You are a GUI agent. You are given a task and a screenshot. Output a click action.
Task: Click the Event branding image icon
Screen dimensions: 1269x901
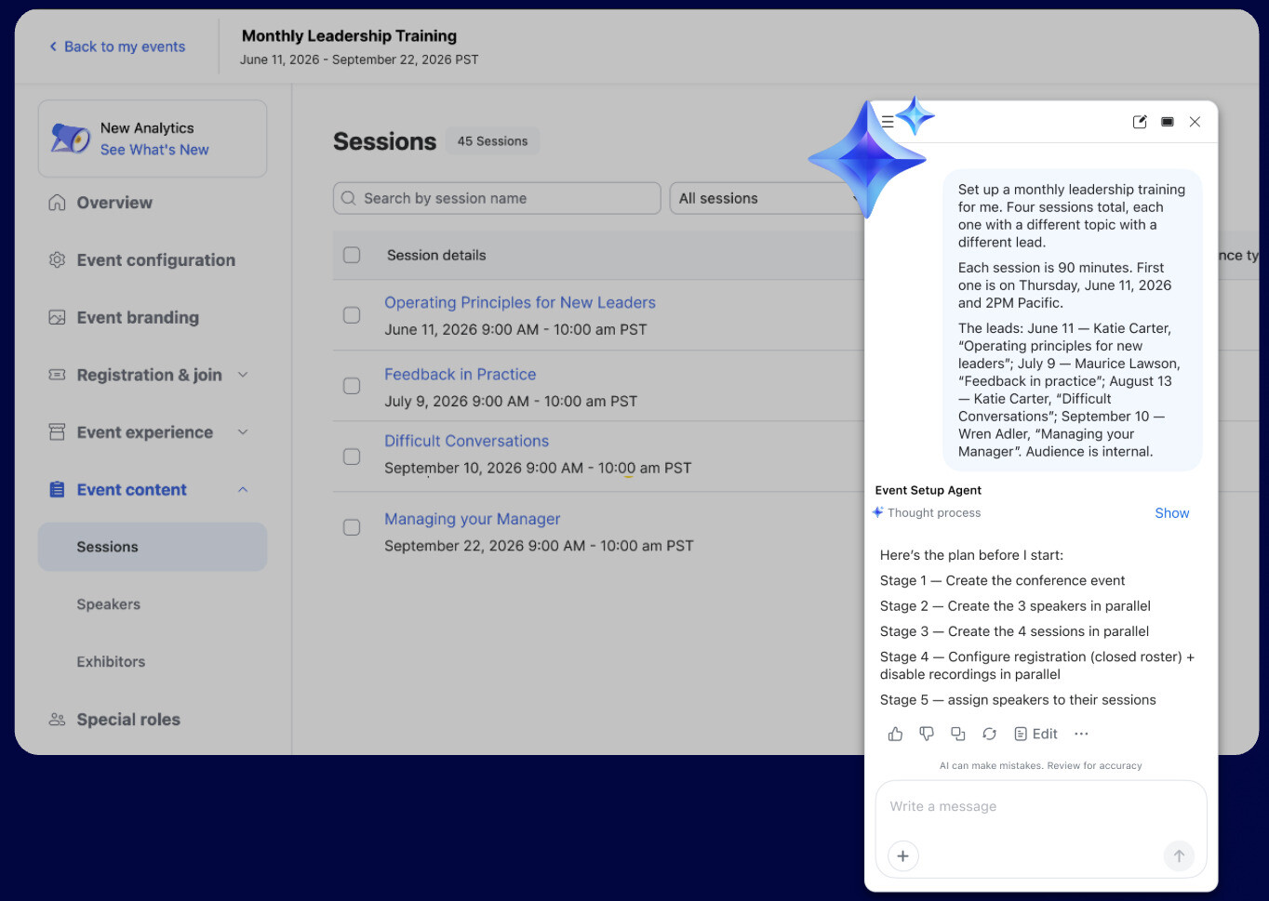(57, 318)
